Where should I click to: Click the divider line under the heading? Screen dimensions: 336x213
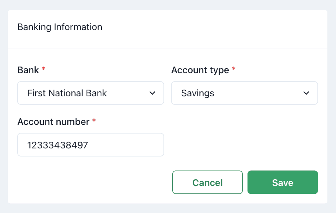pos(168,48)
